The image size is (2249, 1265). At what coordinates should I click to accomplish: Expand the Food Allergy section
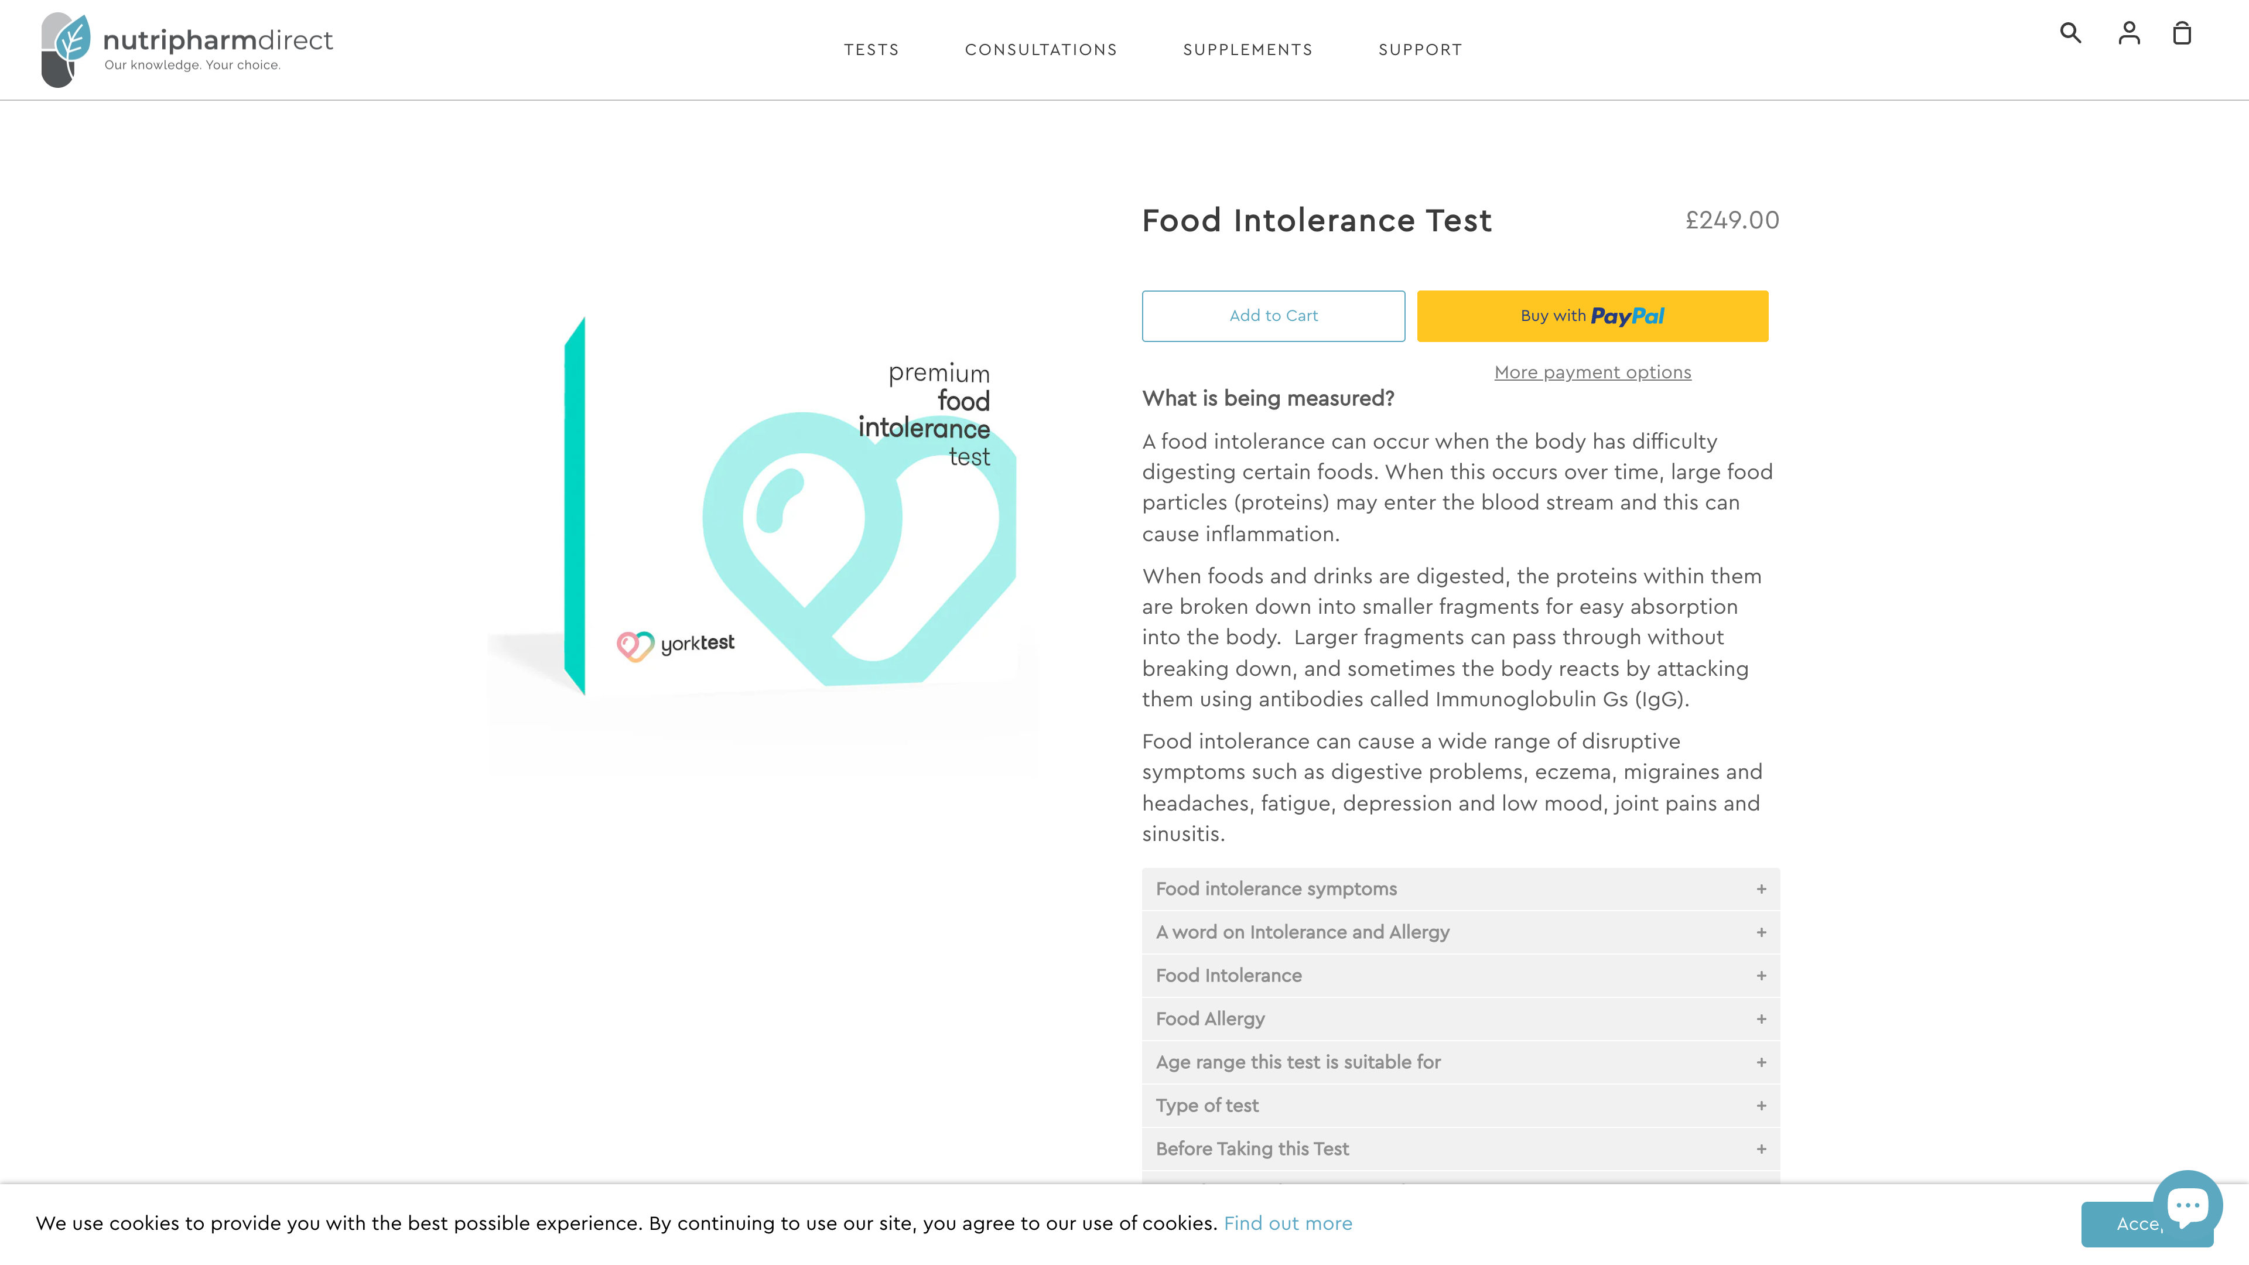tap(1460, 1019)
